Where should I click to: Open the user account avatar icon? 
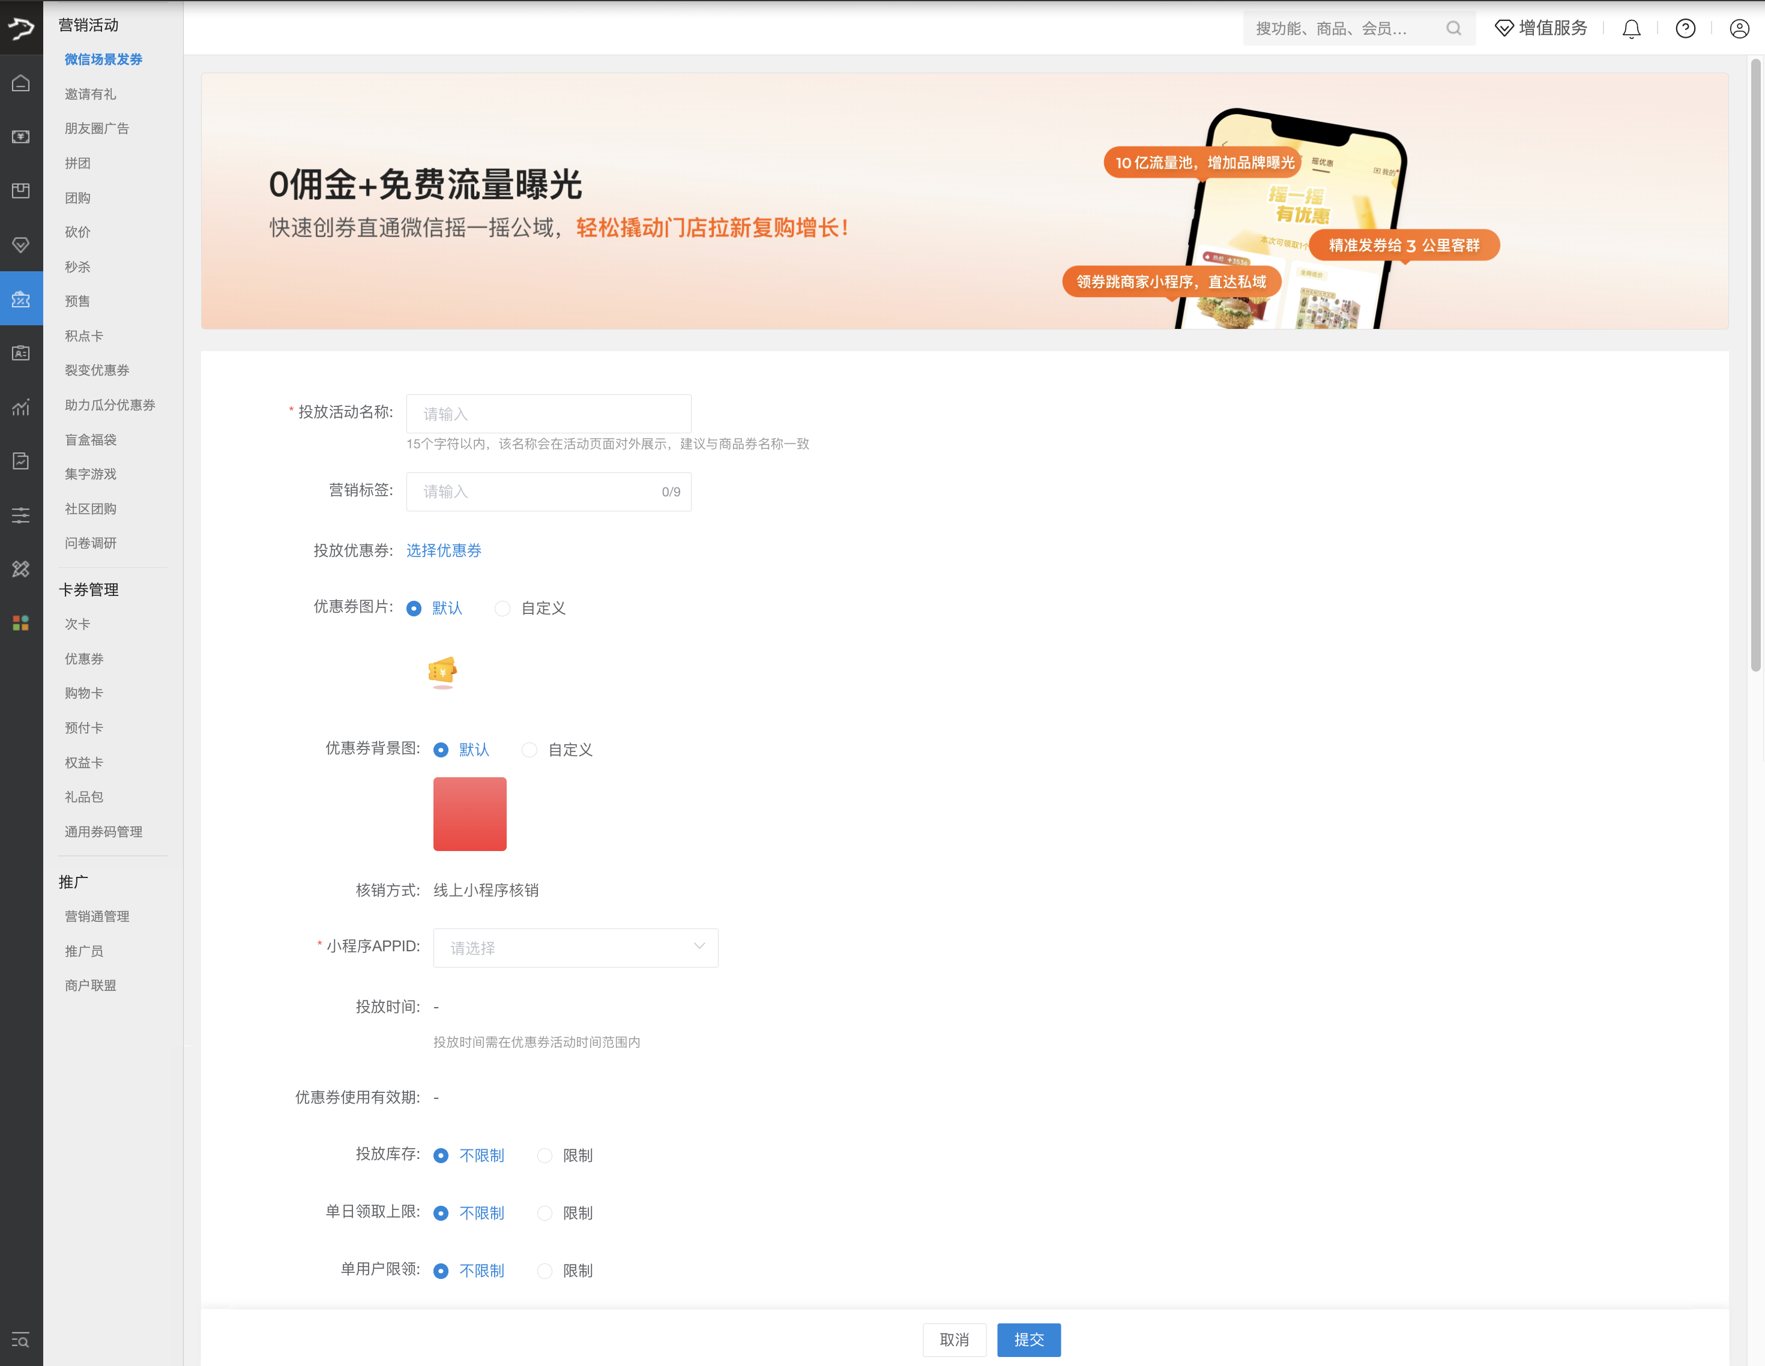(x=1739, y=29)
